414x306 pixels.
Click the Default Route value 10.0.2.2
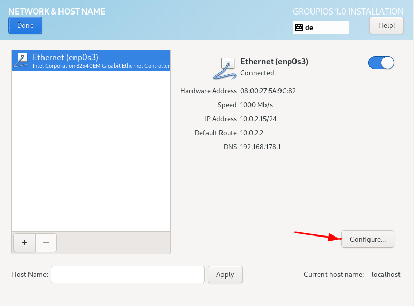click(x=252, y=133)
